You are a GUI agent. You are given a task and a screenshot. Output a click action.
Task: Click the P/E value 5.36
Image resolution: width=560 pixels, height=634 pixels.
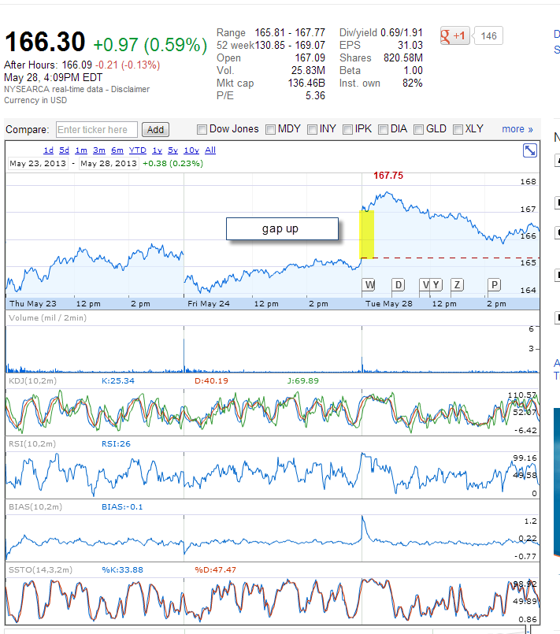(x=315, y=96)
